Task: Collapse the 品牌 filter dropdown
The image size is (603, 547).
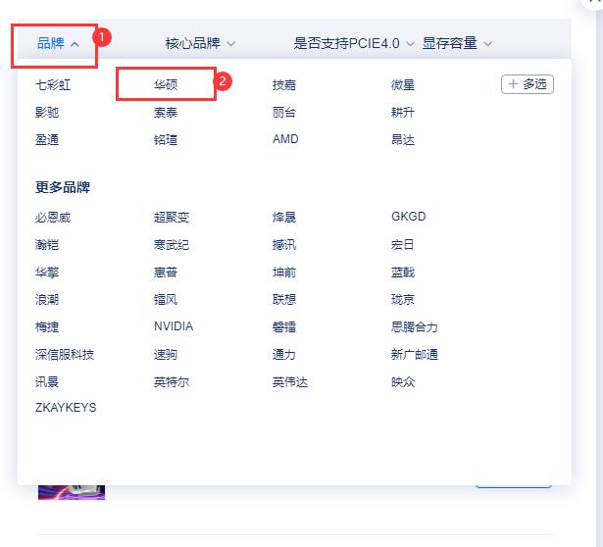Action: tap(58, 43)
